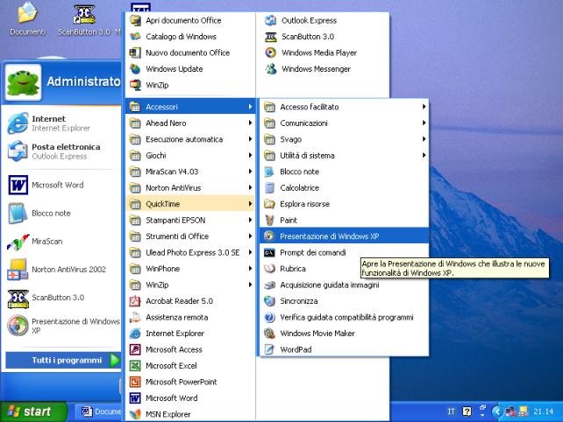Select Esplora risorse menu item
Screen dimensions: 563x422
point(344,204)
